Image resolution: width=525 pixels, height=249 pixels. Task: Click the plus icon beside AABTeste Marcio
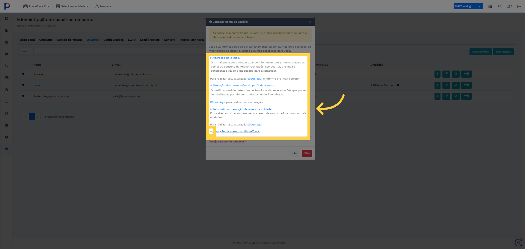pos(398,85)
